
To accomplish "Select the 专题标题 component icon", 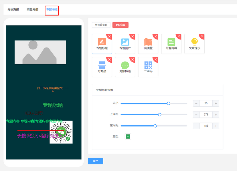I will 102,42.
